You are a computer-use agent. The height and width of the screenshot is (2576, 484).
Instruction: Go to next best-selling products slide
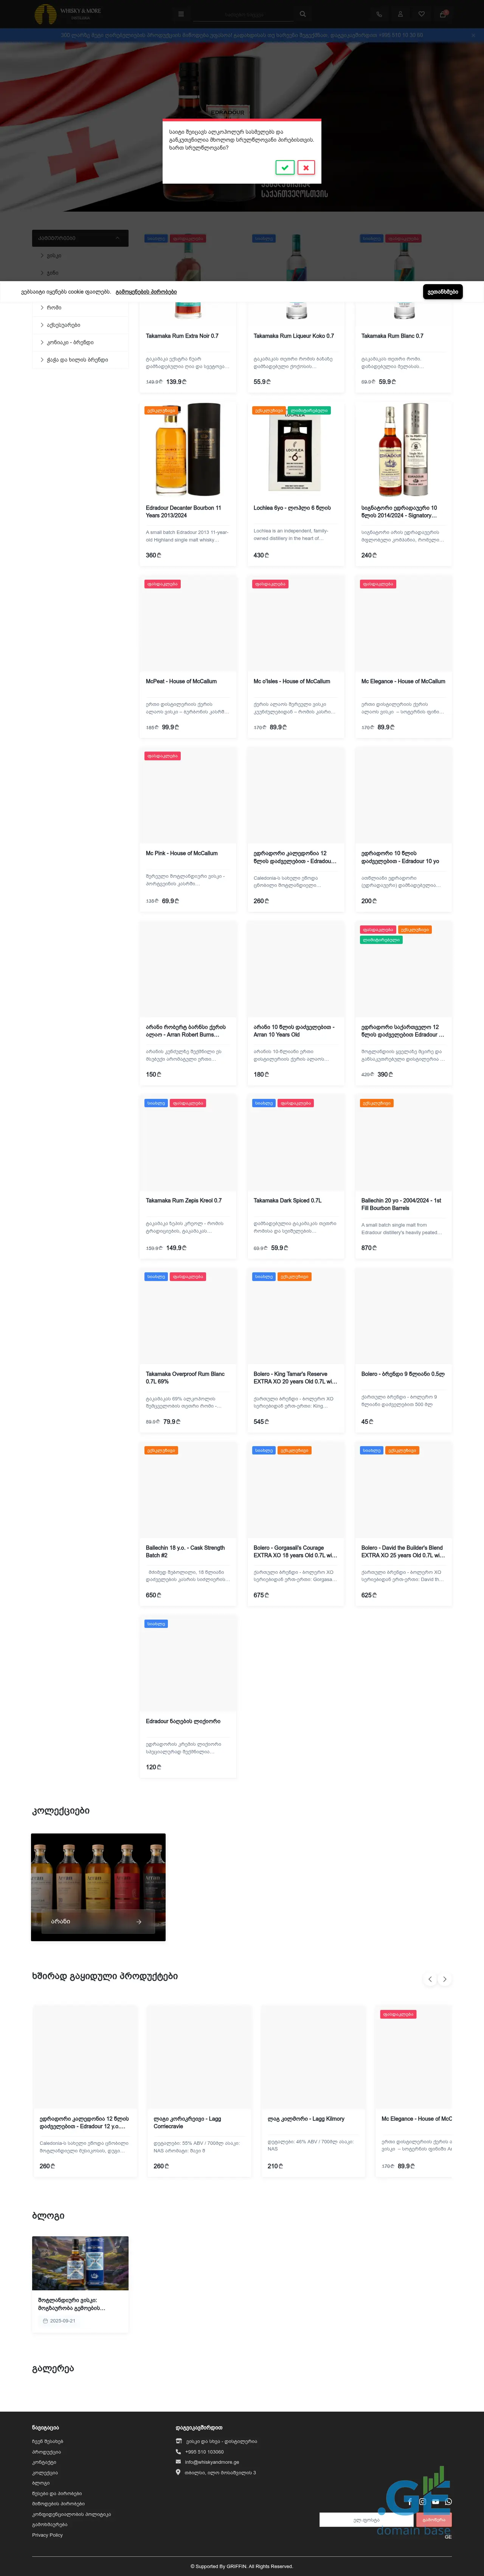click(x=445, y=1979)
